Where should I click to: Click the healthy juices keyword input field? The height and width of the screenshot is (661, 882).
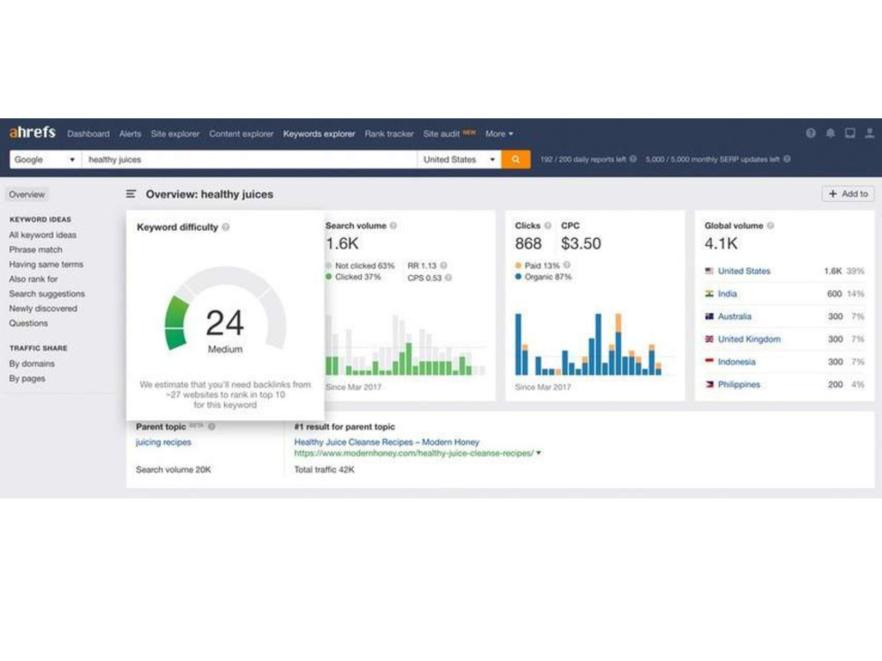pos(250,160)
